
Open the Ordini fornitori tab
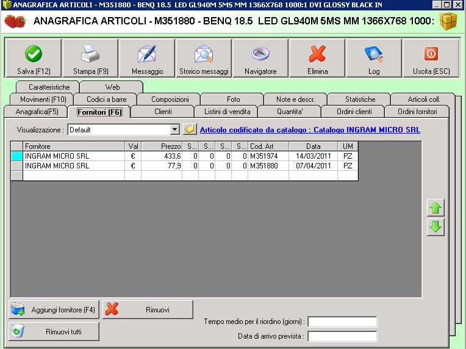point(417,112)
